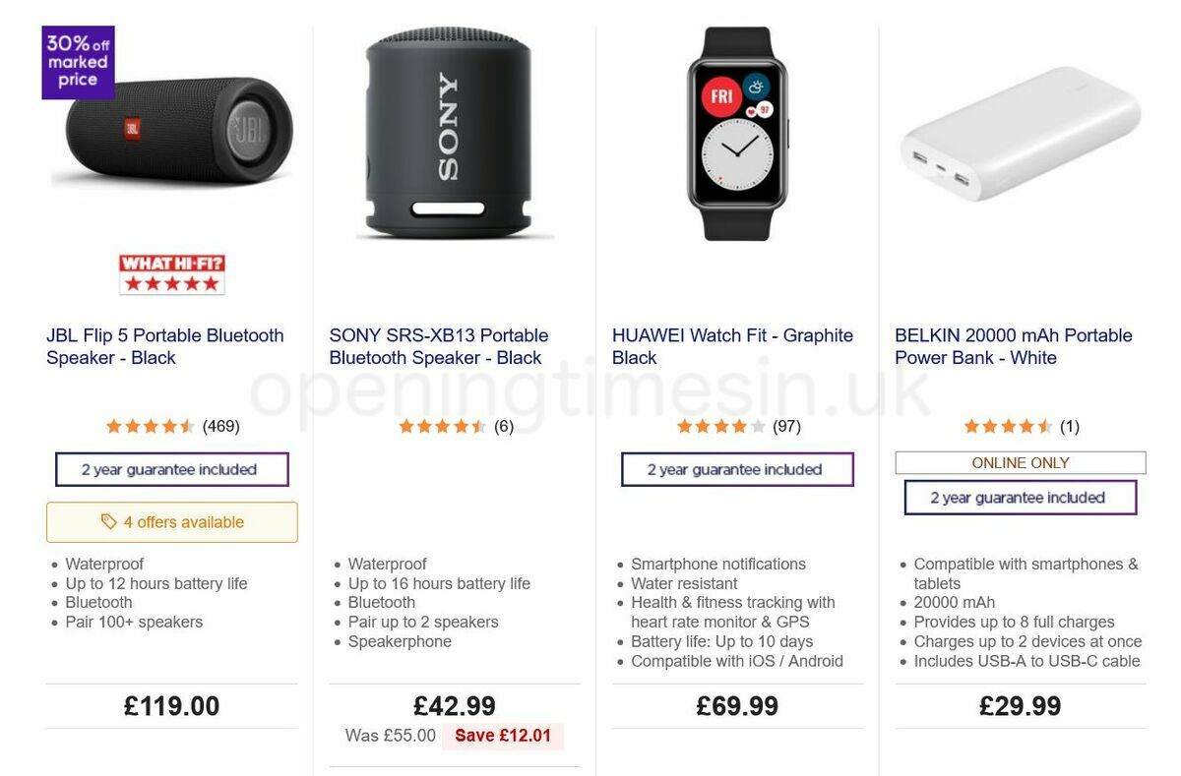The width and height of the screenshot is (1181, 776).
Task: Click the JBL 2 year guarantee included badge
Action: click(x=172, y=469)
